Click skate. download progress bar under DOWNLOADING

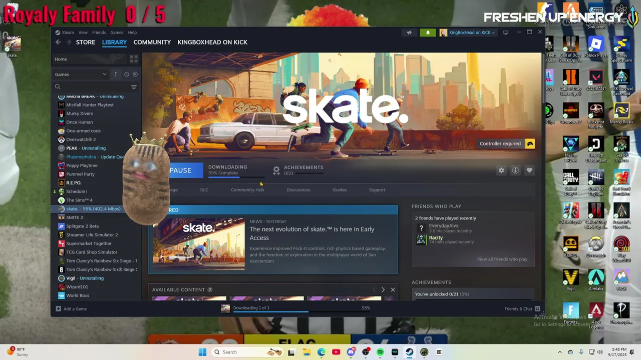[x=236, y=177]
